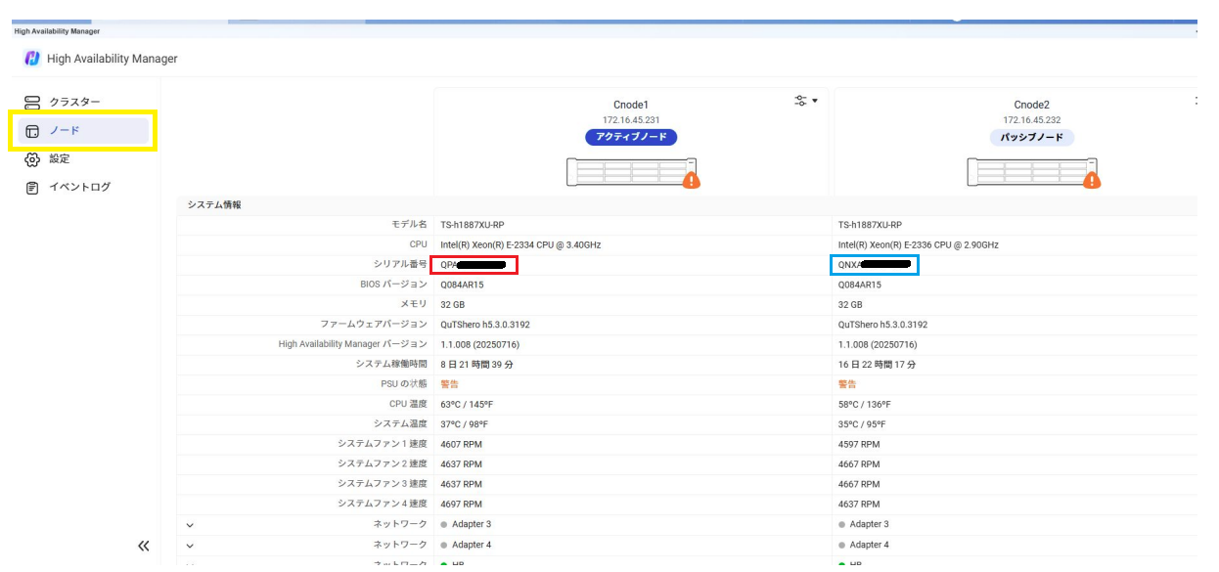Viewport: 1219px width, 572px height.
Task: Click the Cnode2 NAS device image
Action: [1030, 172]
